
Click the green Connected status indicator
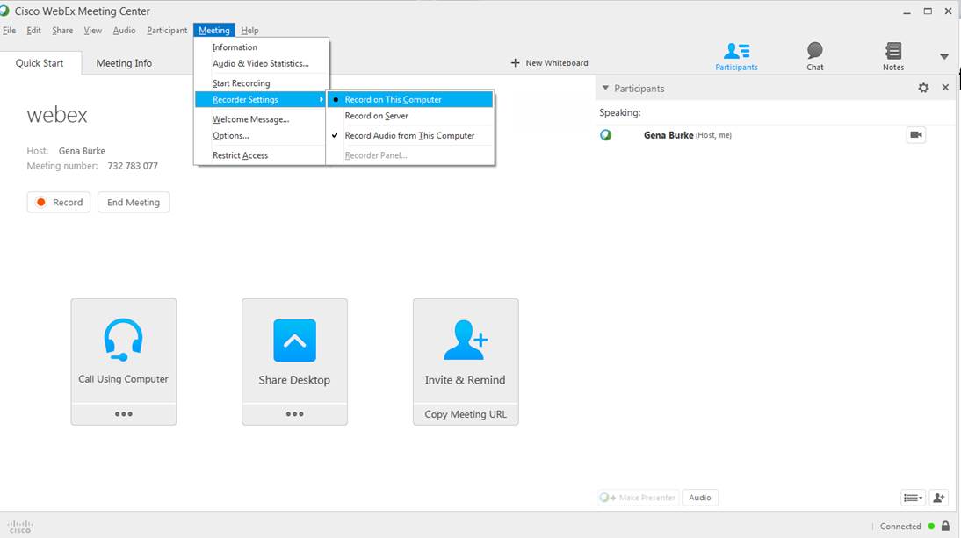tap(931, 527)
